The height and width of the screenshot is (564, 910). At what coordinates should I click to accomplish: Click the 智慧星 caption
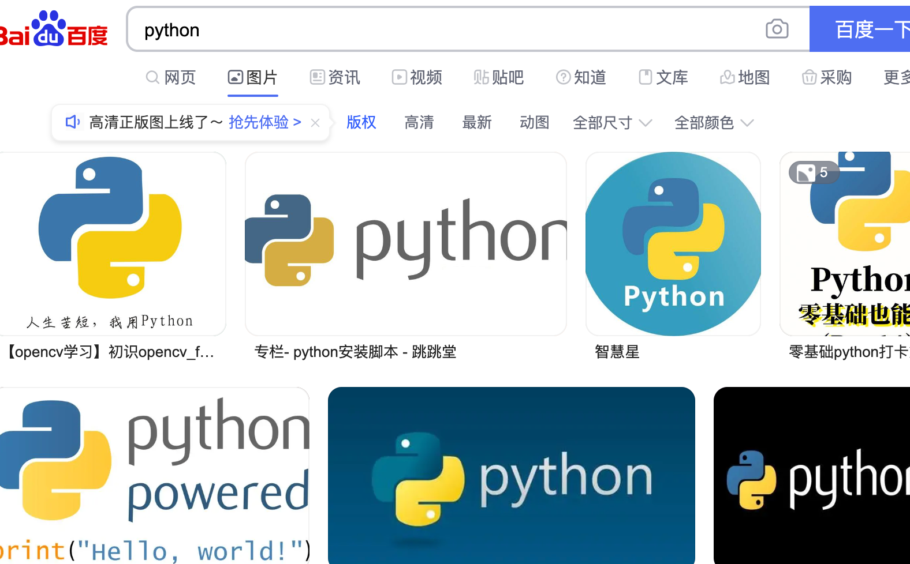tap(617, 352)
